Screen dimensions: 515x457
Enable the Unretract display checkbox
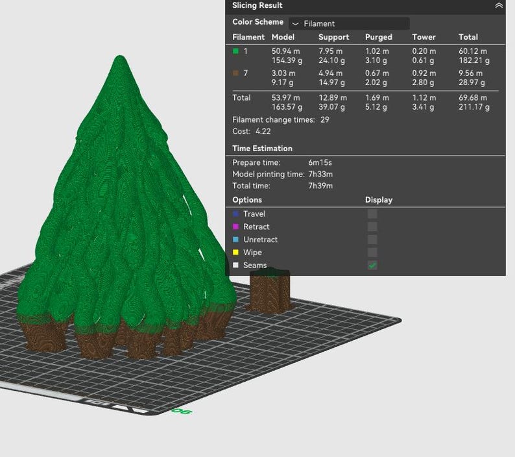pyautogui.click(x=372, y=240)
